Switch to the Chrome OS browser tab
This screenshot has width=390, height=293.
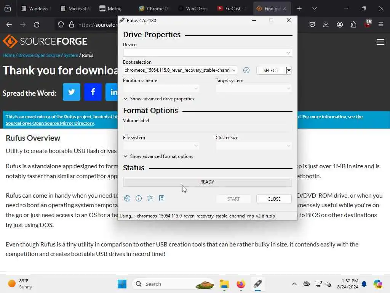point(154,8)
